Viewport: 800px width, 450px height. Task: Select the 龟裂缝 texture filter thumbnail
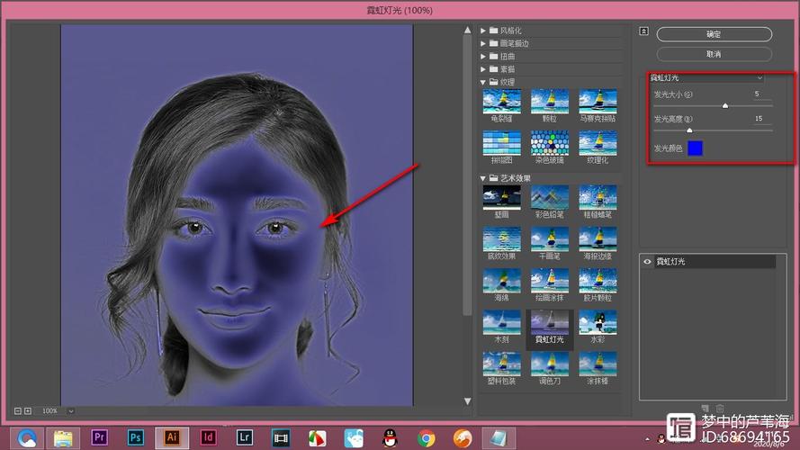(501, 101)
